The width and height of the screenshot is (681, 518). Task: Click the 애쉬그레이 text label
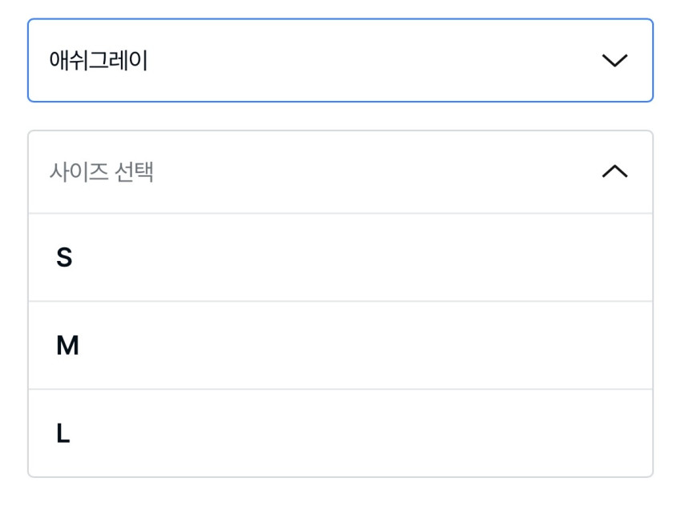[99, 61]
